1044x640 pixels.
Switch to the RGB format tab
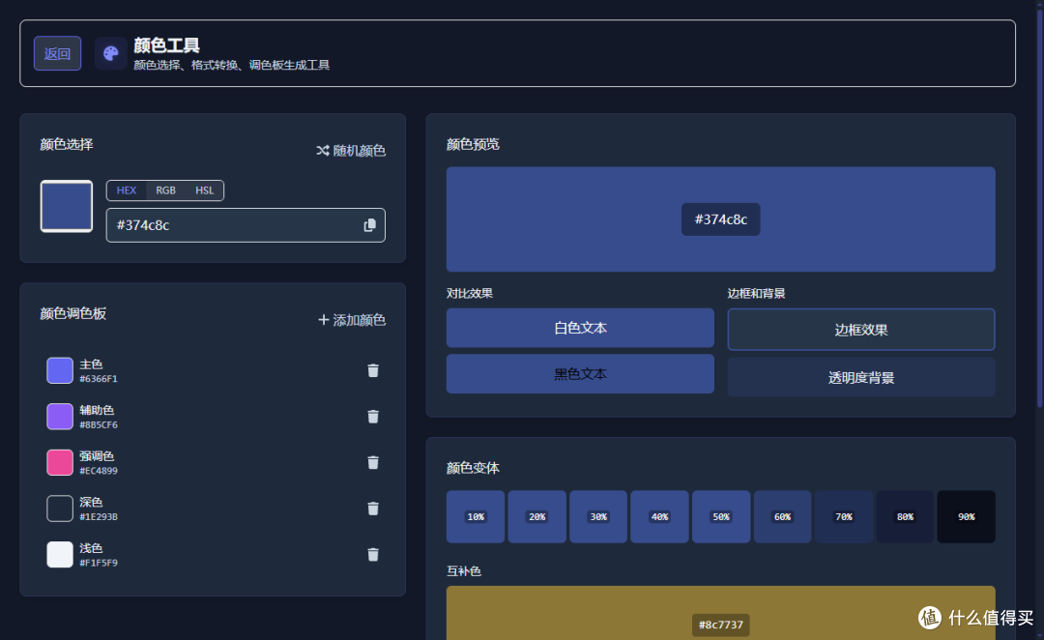(x=166, y=190)
